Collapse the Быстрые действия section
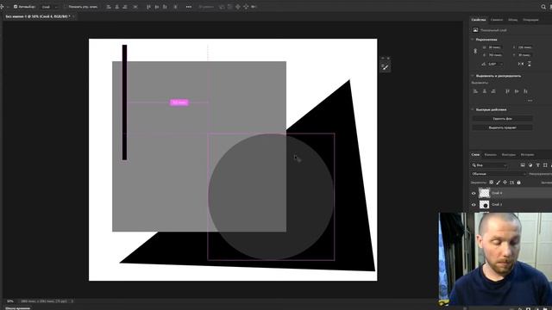Image resolution: width=552 pixels, height=310 pixels. [x=473, y=109]
